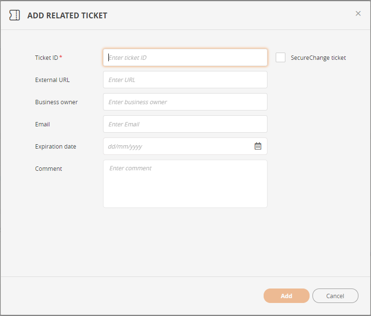Click into the Enter Email field
Screen dimensions: 371x316
pyautogui.click(x=185, y=124)
